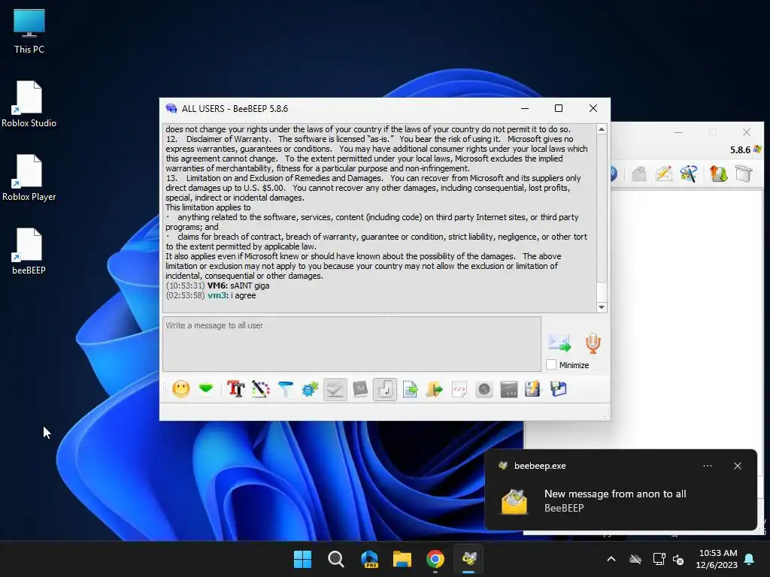770x577 pixels.
Task: Open notification options three dots menu
Action: [707, 466]
